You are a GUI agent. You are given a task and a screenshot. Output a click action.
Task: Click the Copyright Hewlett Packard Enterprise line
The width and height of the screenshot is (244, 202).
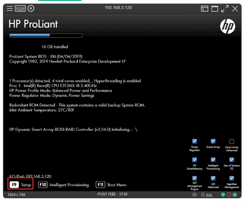[x=67, y=61]
